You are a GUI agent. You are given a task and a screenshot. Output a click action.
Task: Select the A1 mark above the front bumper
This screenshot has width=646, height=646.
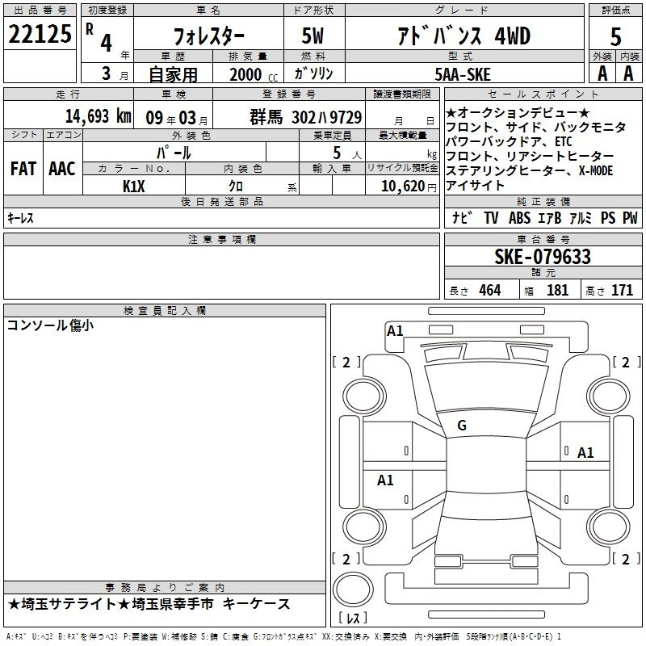(395, 330)
